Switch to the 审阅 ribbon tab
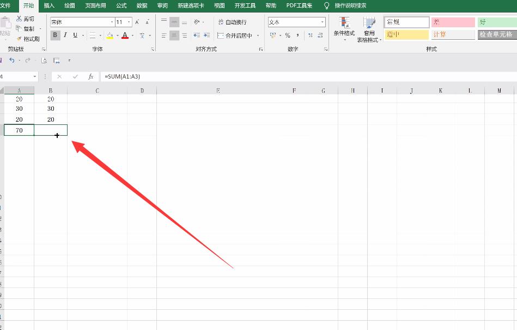The image size is (517, 330). point(162,5)
